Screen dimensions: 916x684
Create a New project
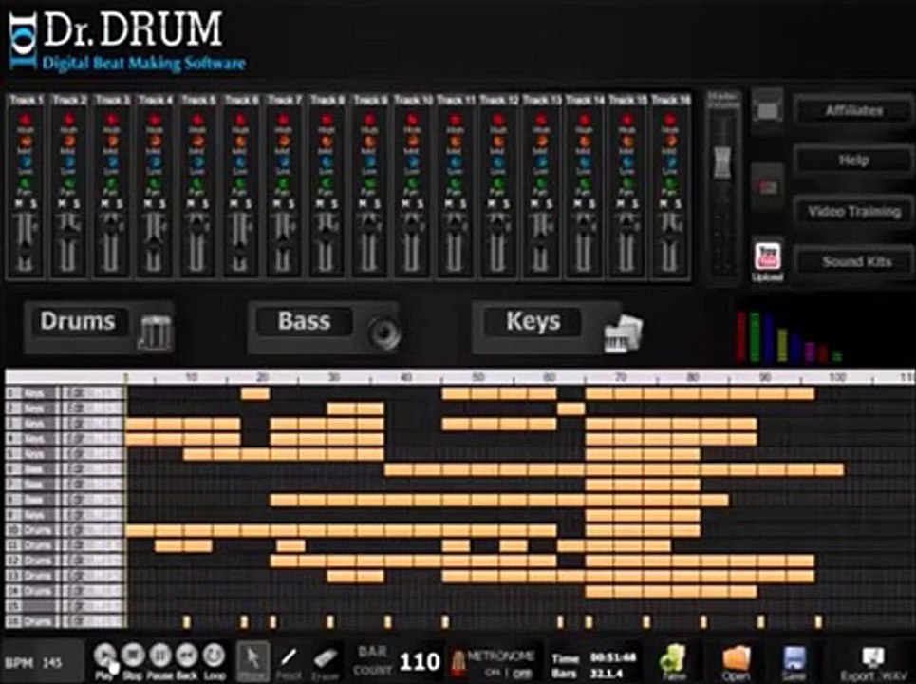(x=674, y=662)
